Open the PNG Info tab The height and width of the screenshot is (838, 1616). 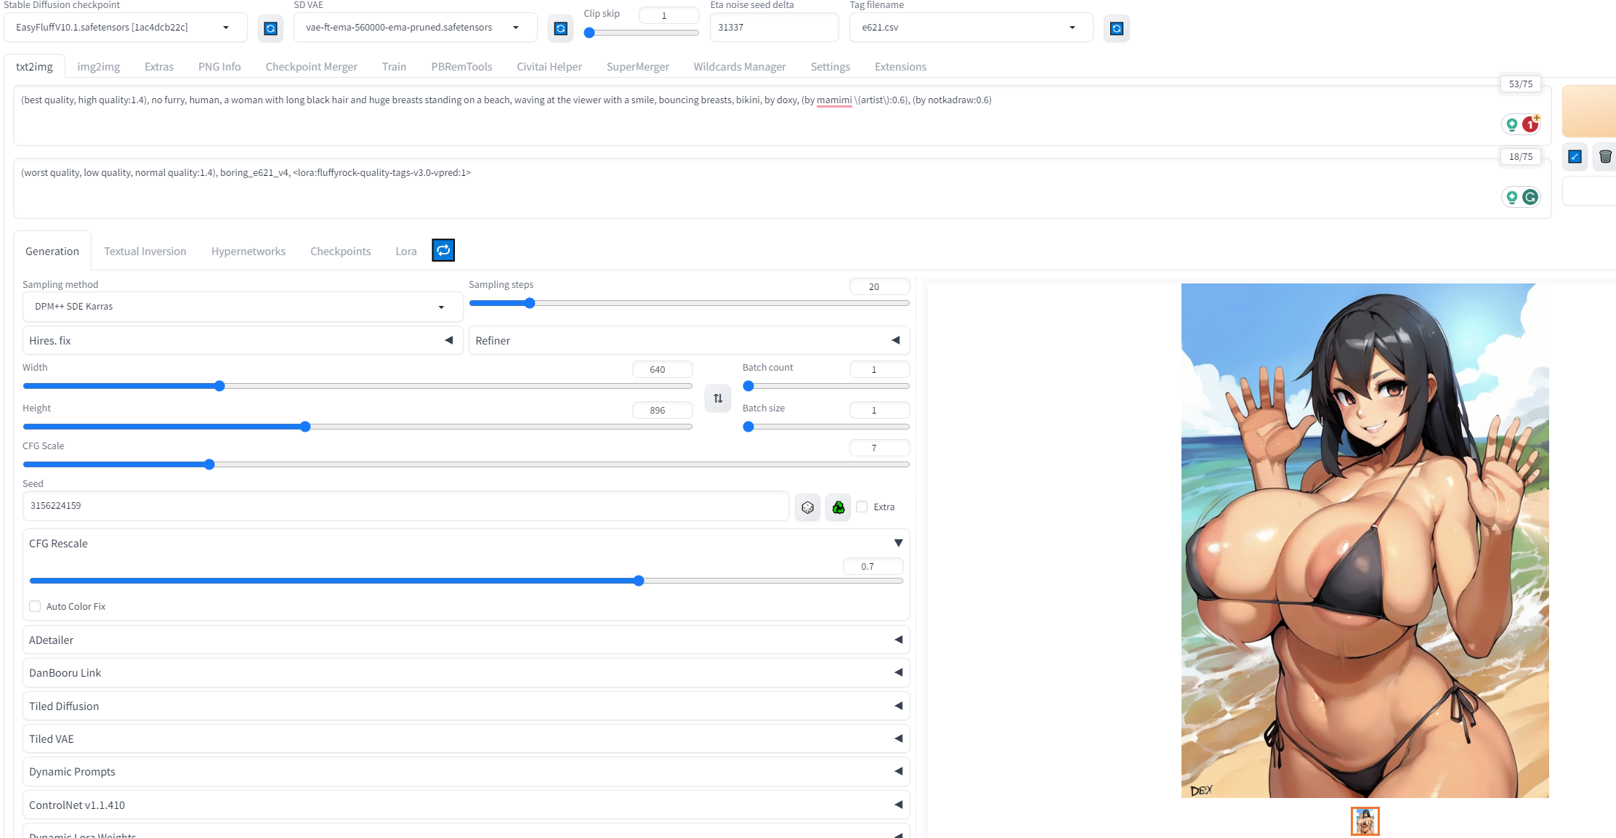click(x=219, y=66)
